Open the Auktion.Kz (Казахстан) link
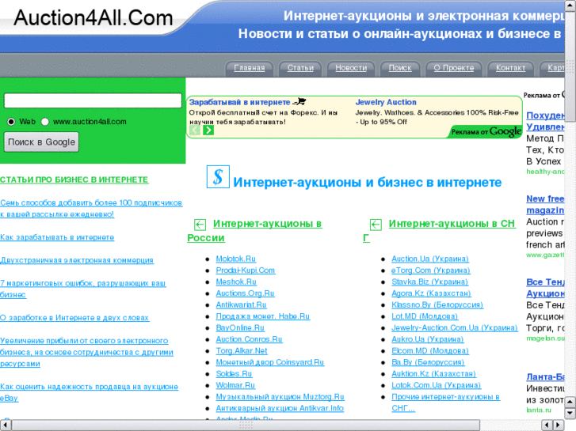576x431 pixels. pyautogui.click(x=434, y=374)
